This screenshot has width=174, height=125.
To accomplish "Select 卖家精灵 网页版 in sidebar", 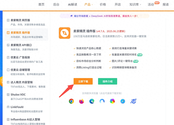I will click(x=26, y=22).
